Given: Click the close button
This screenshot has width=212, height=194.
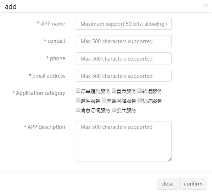Looking at the screenshot, I should 167,184.
